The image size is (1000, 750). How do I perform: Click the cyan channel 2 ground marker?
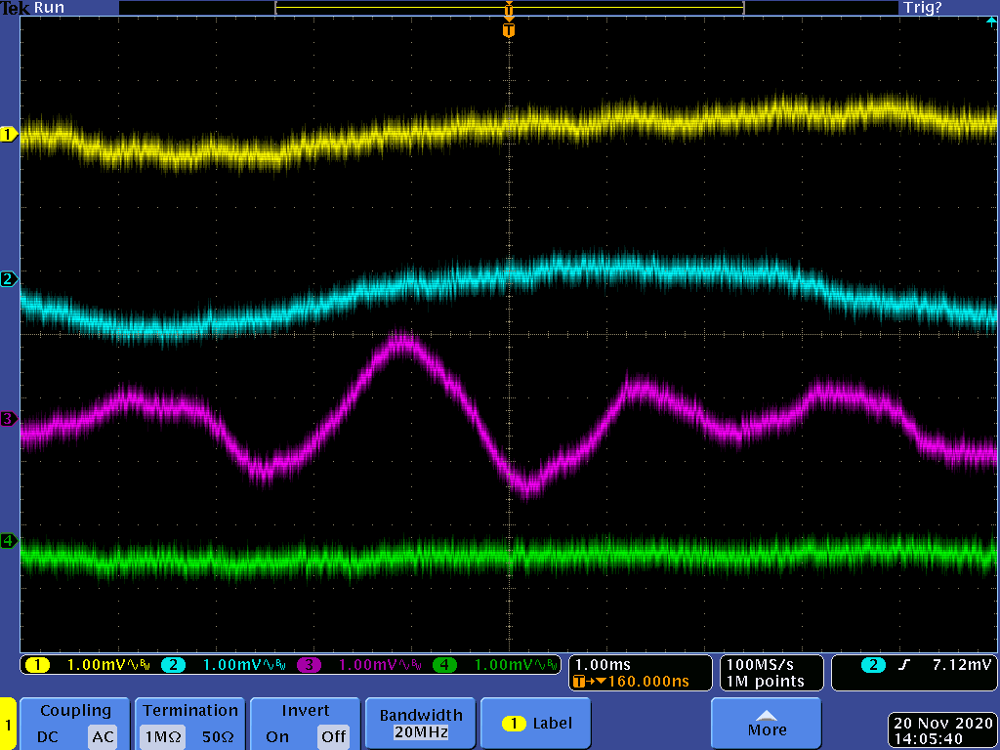click(10, 279)
